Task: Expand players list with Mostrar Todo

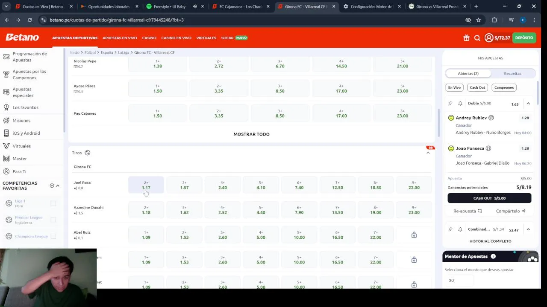Action: 251,134
